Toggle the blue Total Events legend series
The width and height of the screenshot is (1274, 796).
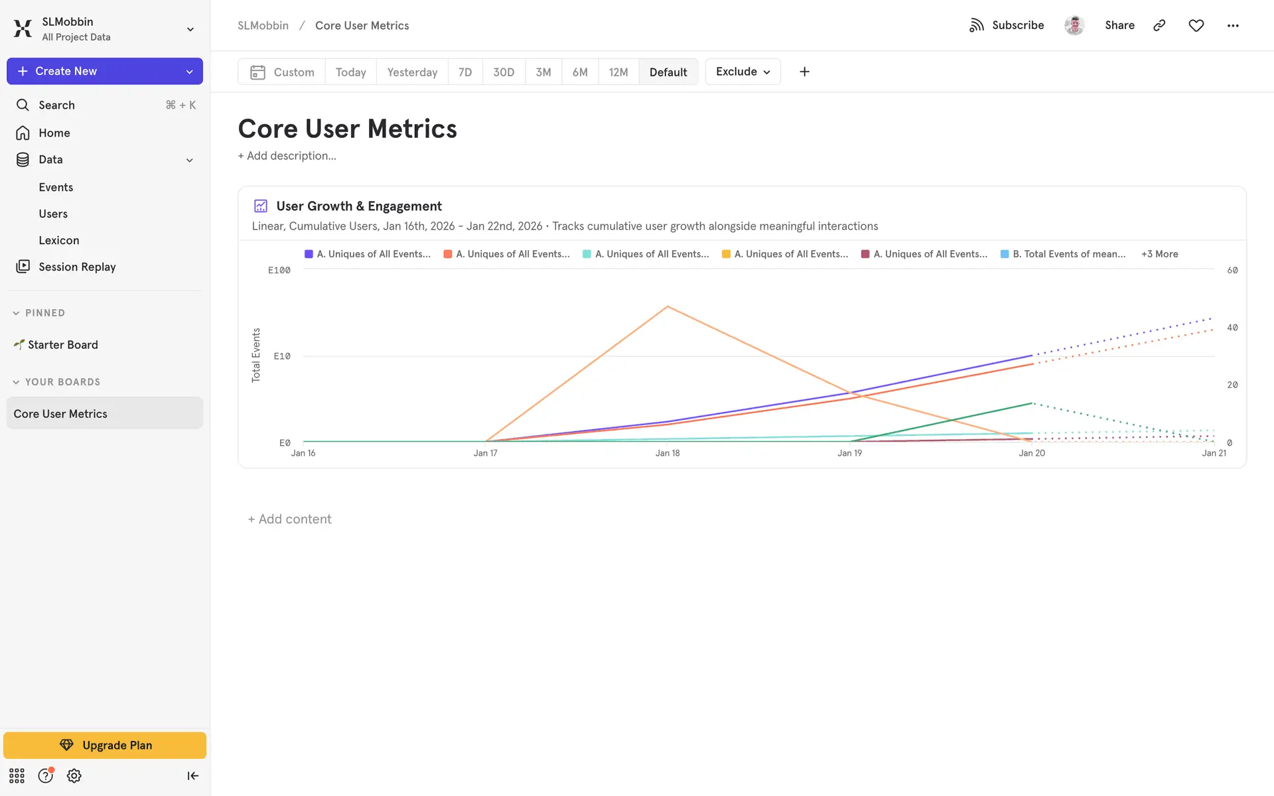(x=1063, y=254)
